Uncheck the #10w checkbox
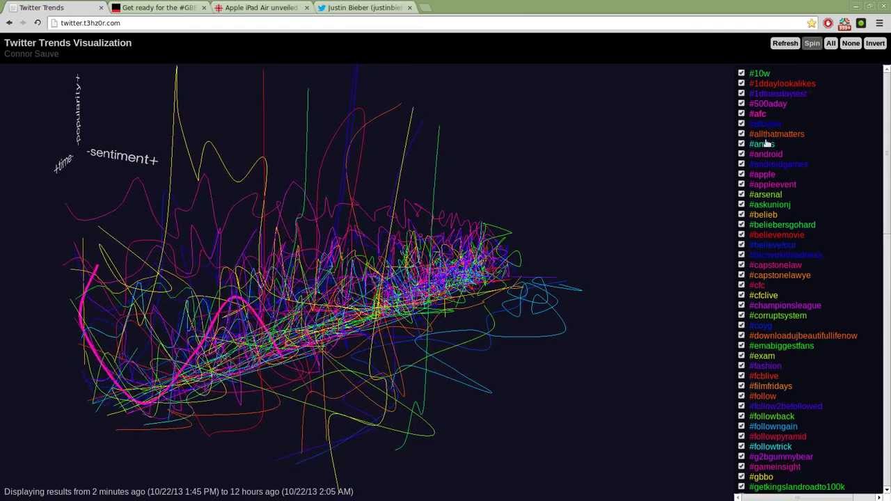This screenshot has width=891, height=501. 741,72
